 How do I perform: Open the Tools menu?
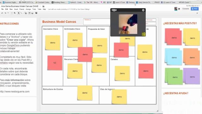[x=34, y=9]
